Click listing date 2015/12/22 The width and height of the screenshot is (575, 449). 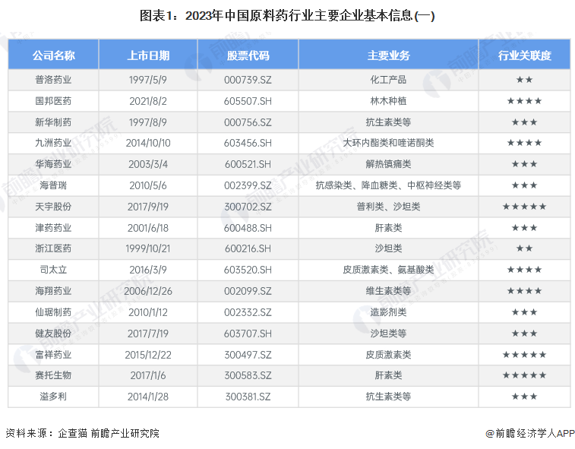[148, 355]
